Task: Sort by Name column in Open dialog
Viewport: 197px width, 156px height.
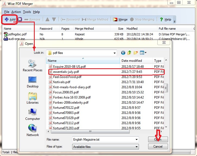Action: 83,61
